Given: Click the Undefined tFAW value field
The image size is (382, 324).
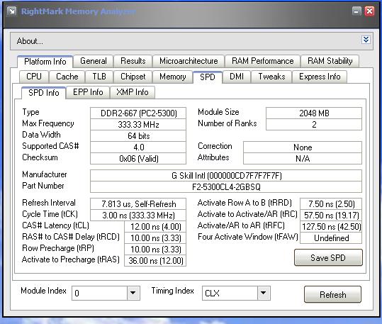Looking at the screenshot, I should (331, 238).
